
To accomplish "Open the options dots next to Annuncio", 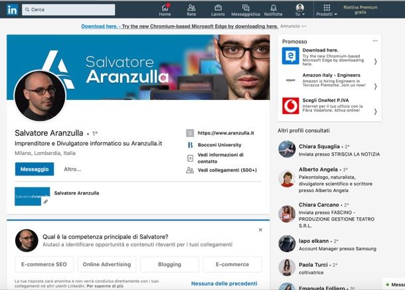I will click(304, 26).
